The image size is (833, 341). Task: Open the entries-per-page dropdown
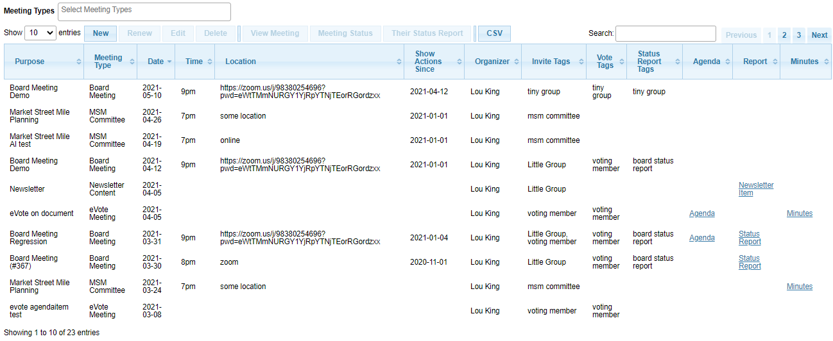coord(40,33)
